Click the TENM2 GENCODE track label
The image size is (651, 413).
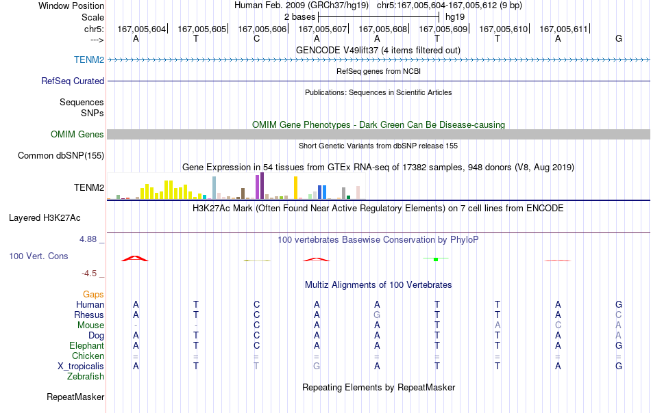pos(89,59)
